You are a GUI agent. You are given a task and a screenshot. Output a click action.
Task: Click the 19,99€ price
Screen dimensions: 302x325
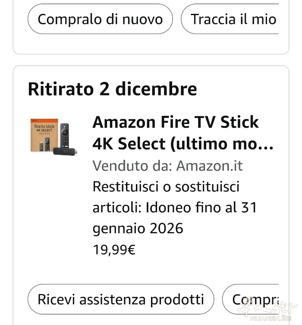click(114, 249)
